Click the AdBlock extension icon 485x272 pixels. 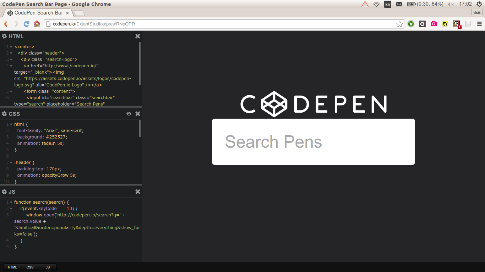tap(411, 24)
